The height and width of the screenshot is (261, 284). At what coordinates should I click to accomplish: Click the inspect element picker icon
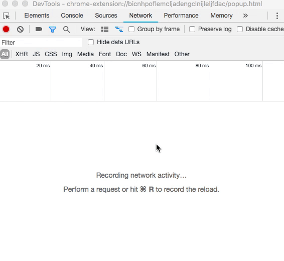7,16
